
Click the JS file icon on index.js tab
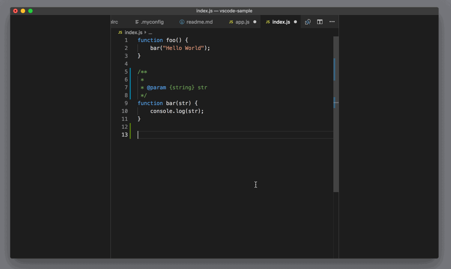click(268, 22)
